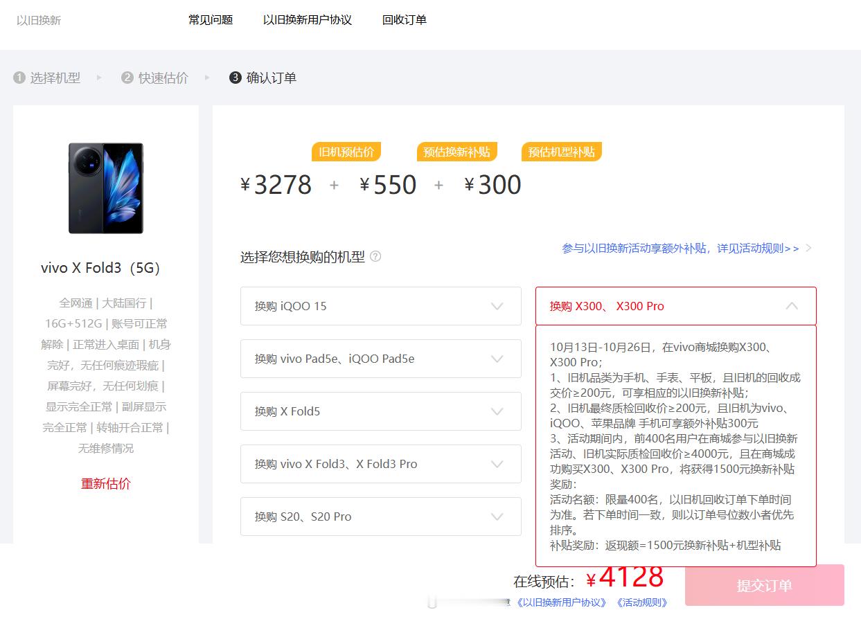The width and height of the screenshot is (861, 619).
Task: Select 以旧换新用户协议 in the top navigation
Action: (308, 20)
